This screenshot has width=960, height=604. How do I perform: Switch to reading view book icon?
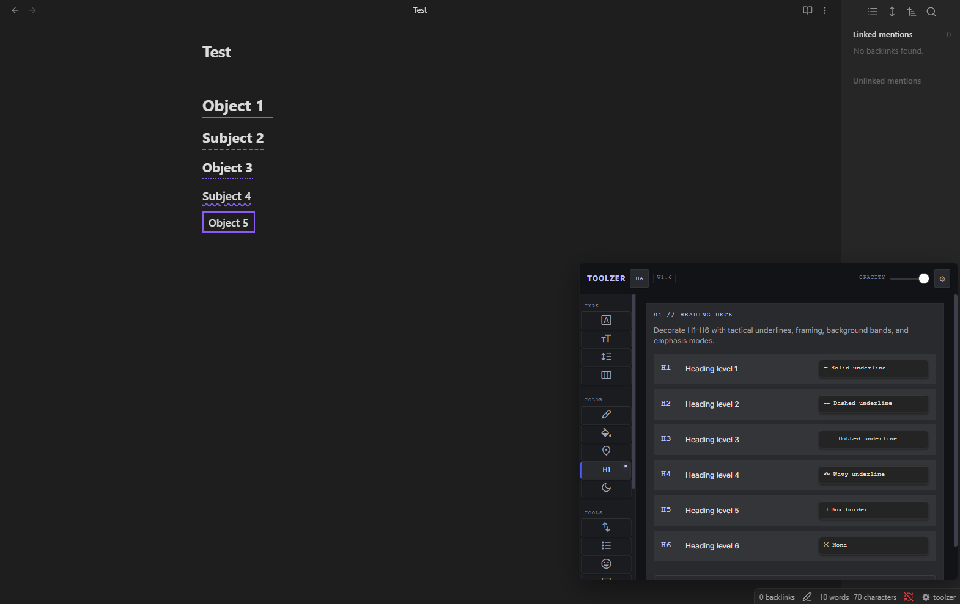coord(808,10)
